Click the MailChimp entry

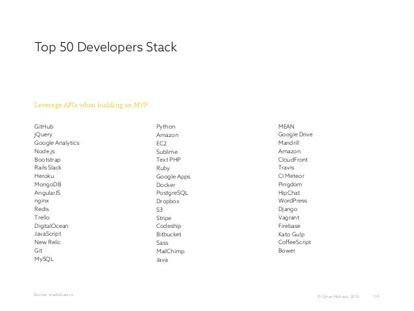coord(170,251)
